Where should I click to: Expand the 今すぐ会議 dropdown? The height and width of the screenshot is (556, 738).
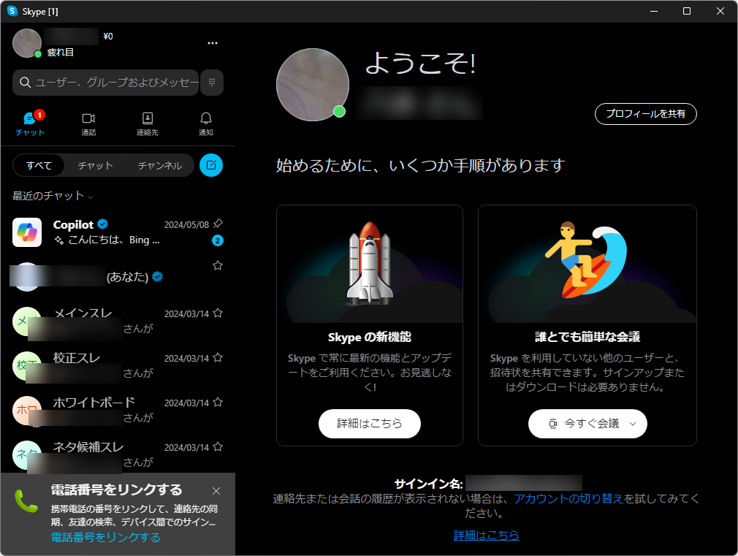click(x=634, y=424)
